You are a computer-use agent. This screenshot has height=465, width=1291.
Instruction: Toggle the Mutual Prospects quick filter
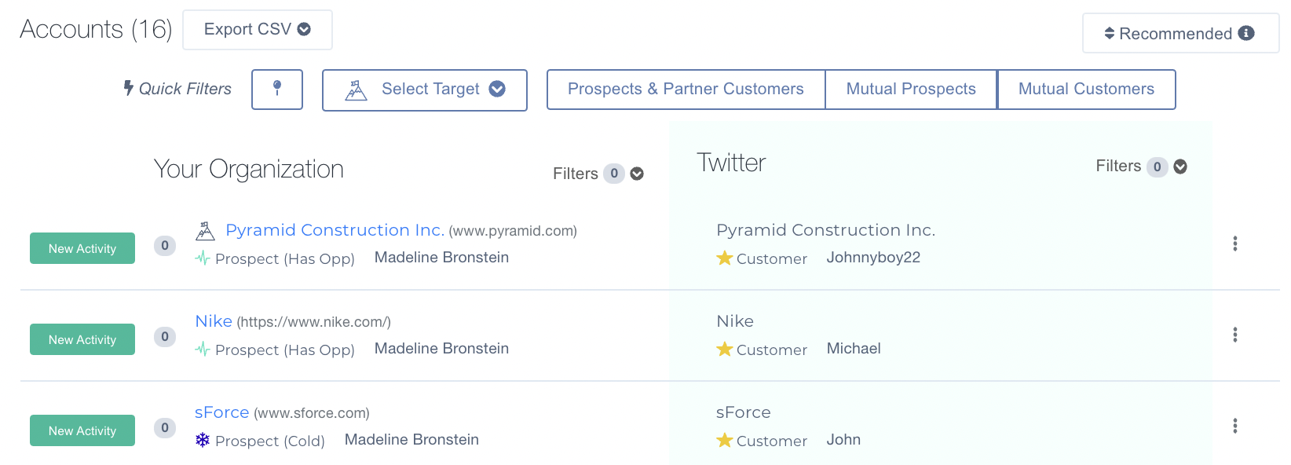pos(911,90)
